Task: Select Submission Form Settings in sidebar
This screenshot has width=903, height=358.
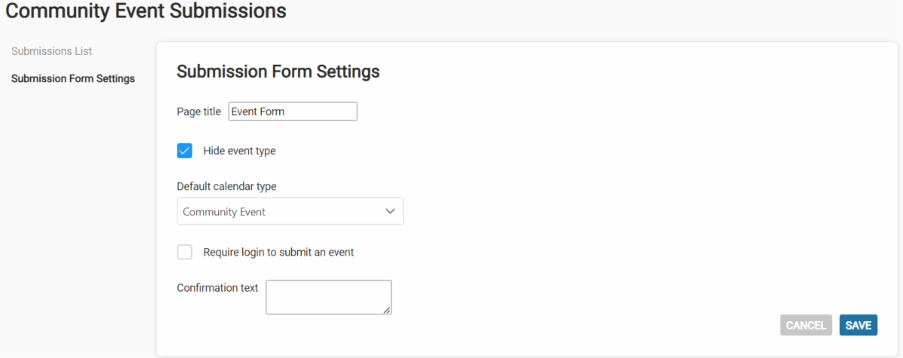Action: [73, 78]
